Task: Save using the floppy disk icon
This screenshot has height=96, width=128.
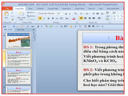Action: tap(4, 26)
